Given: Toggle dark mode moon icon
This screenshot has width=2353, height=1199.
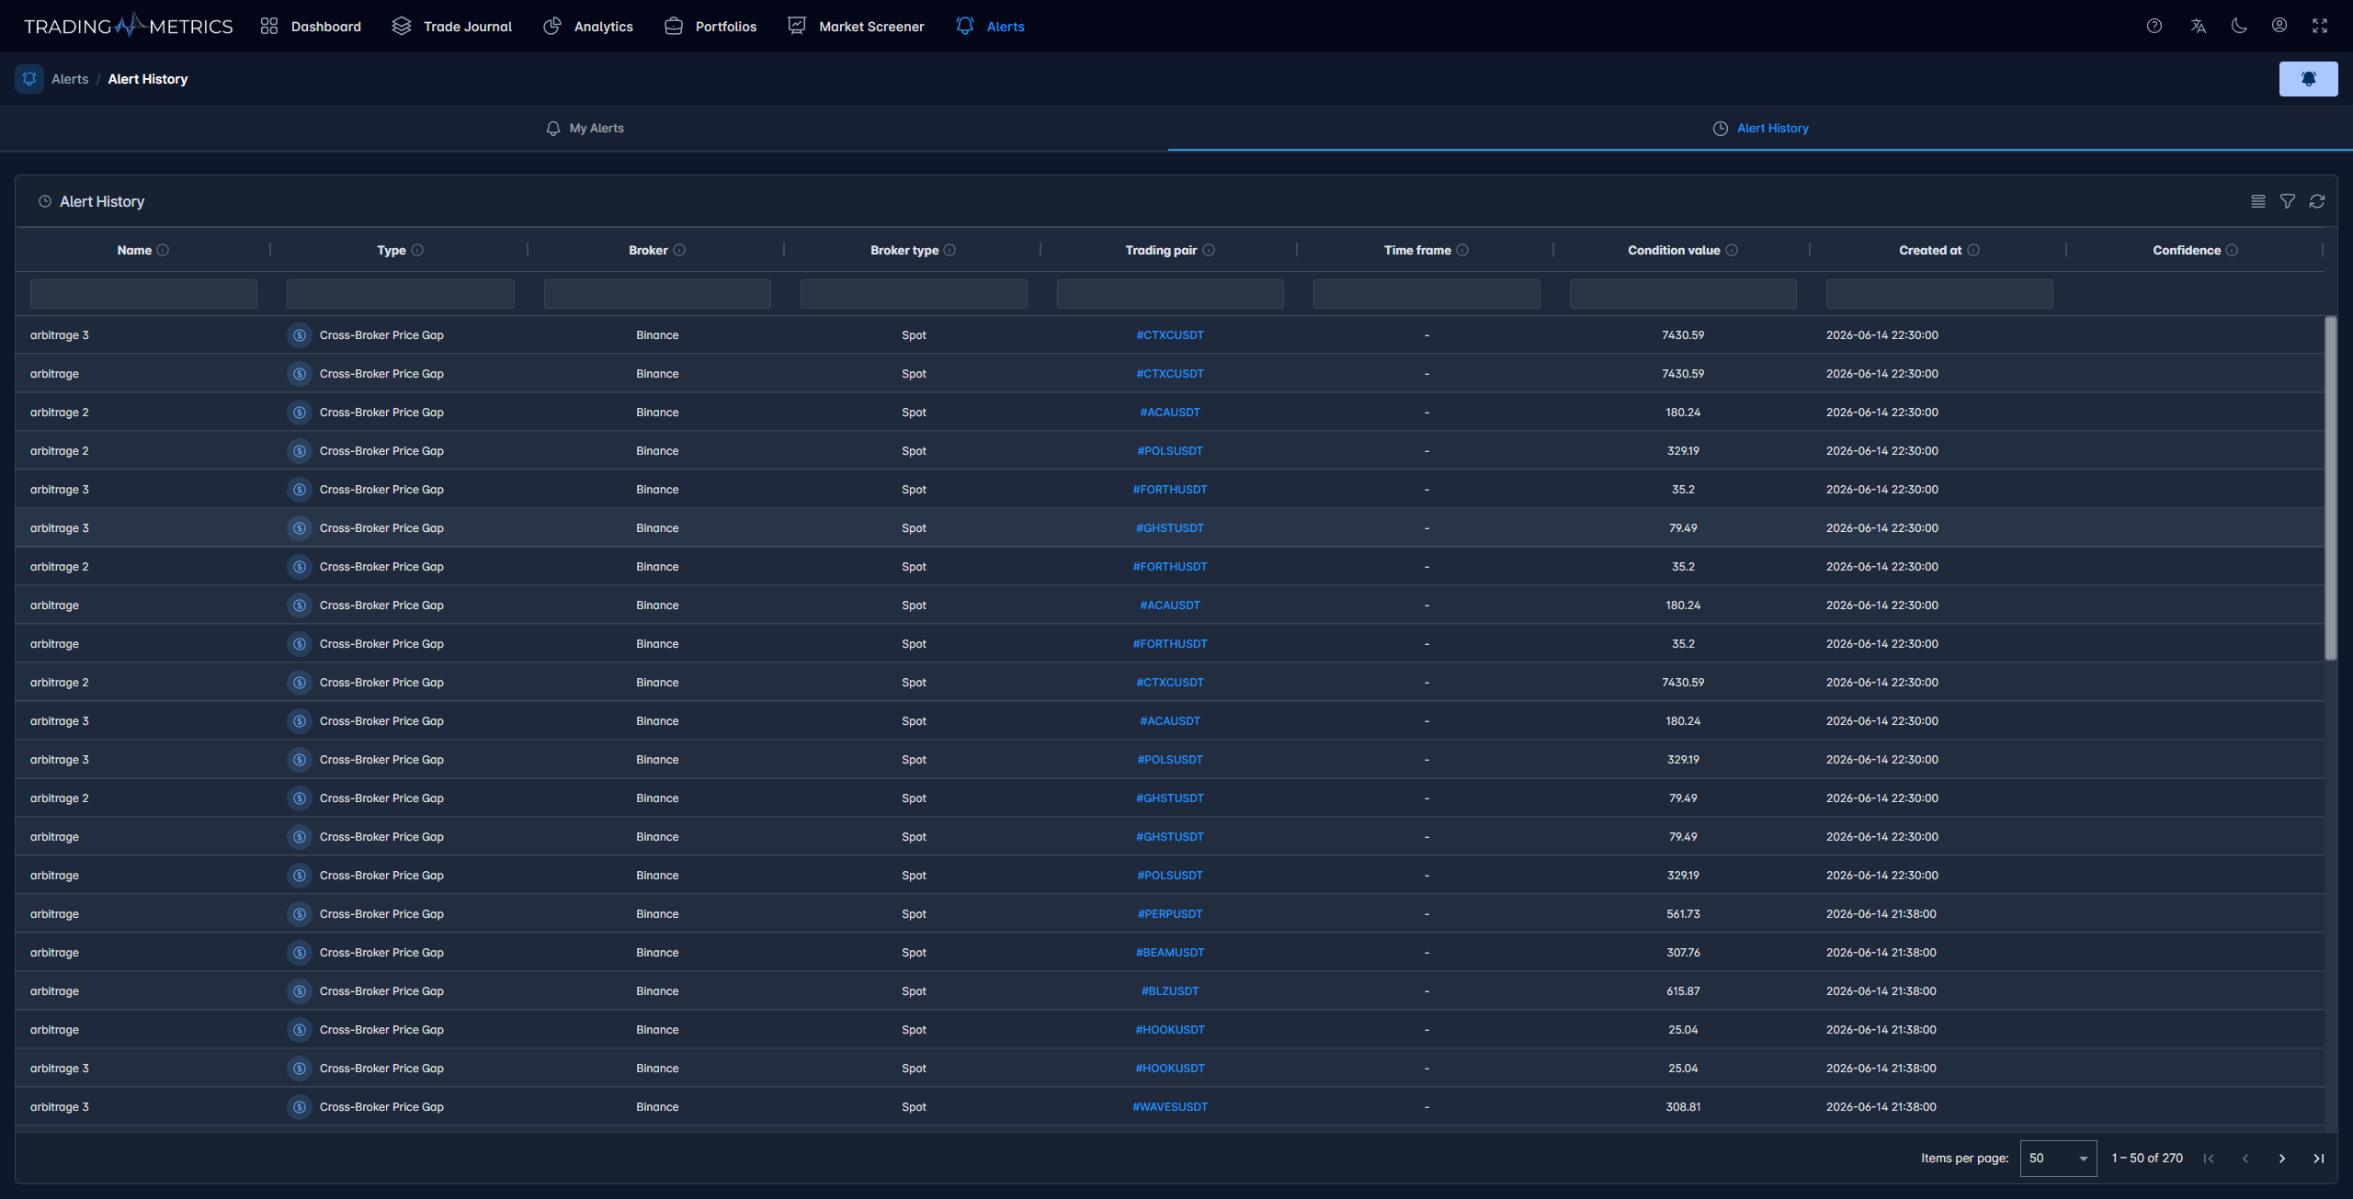Looking at the screenshot, I should point(2239,26).
